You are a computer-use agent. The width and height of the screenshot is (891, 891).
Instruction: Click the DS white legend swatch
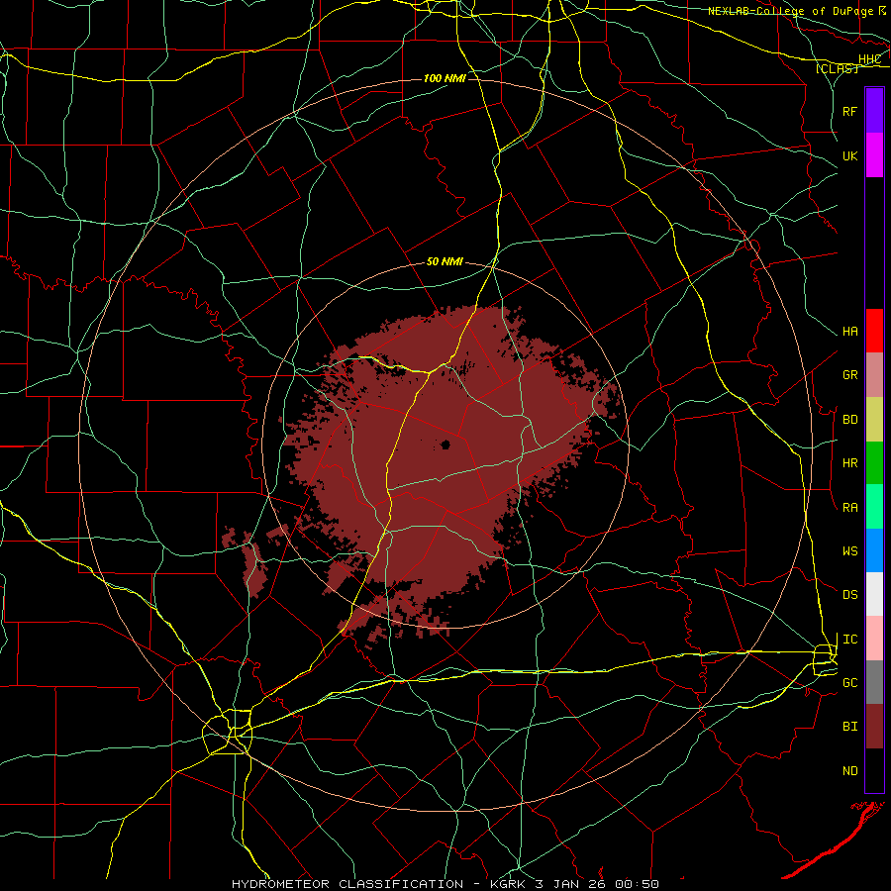(x=874, y=594)
